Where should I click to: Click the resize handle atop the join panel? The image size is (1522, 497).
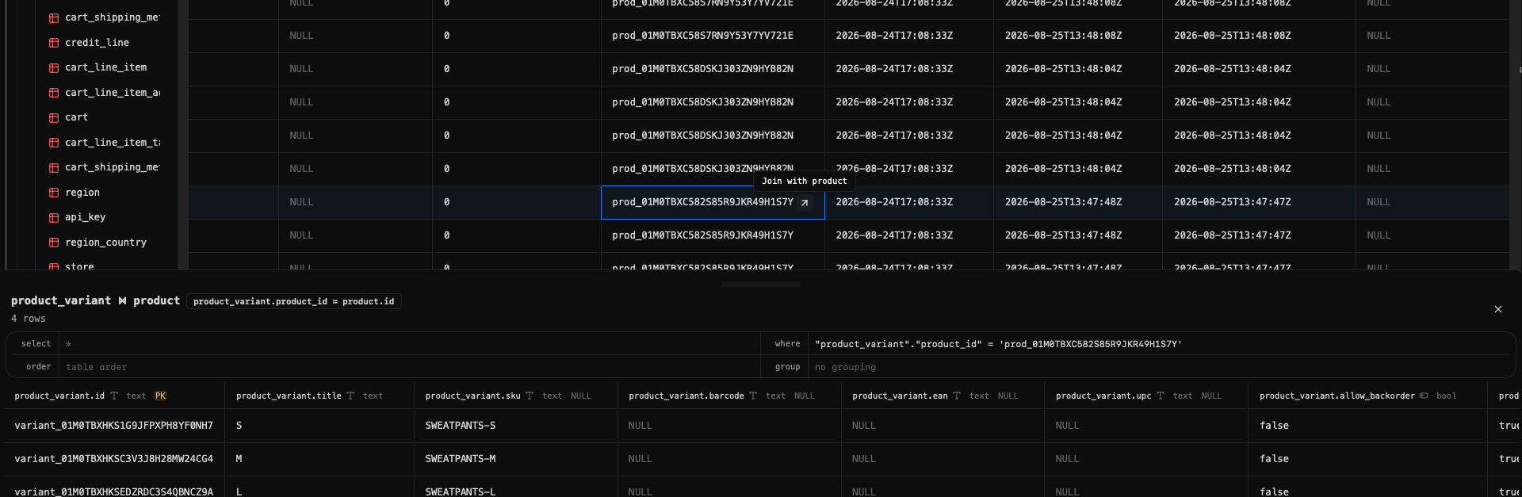click(761, 284)
